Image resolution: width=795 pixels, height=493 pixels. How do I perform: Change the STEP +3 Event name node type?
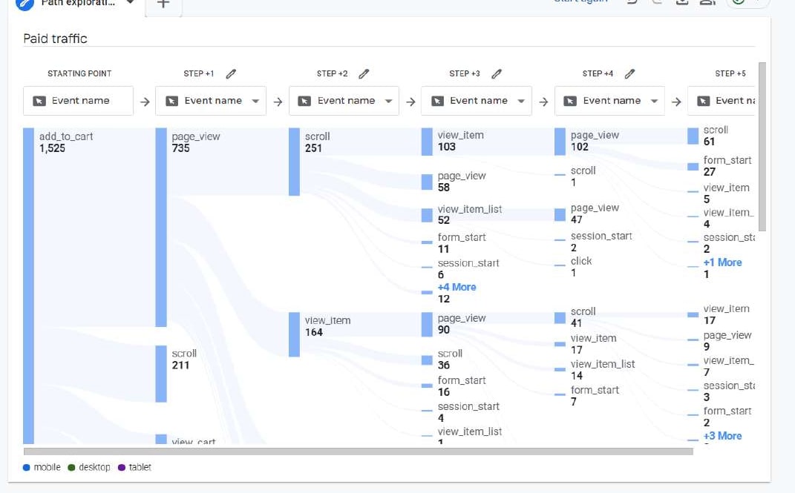click(x=477, y=101)
